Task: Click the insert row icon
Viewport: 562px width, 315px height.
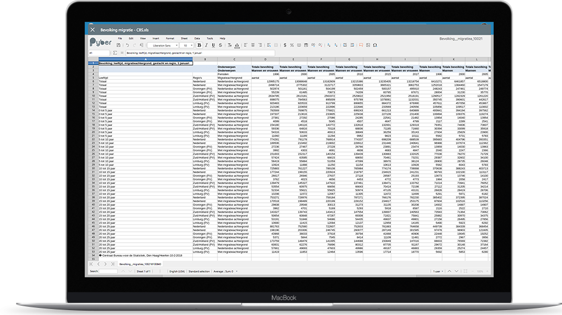Action: pos(345,45)
